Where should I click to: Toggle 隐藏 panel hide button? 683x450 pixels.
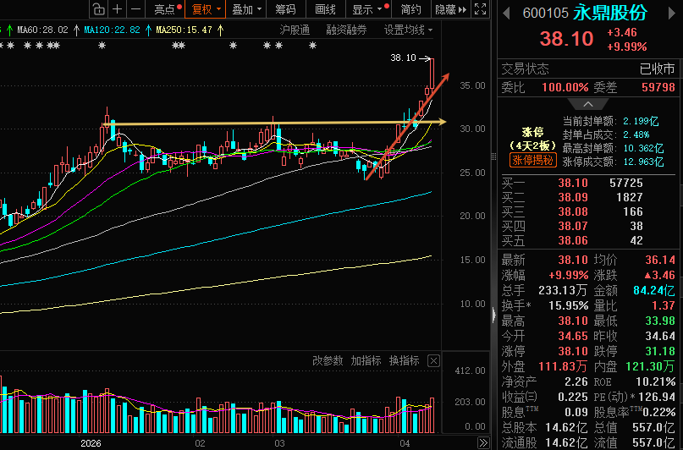451,9
